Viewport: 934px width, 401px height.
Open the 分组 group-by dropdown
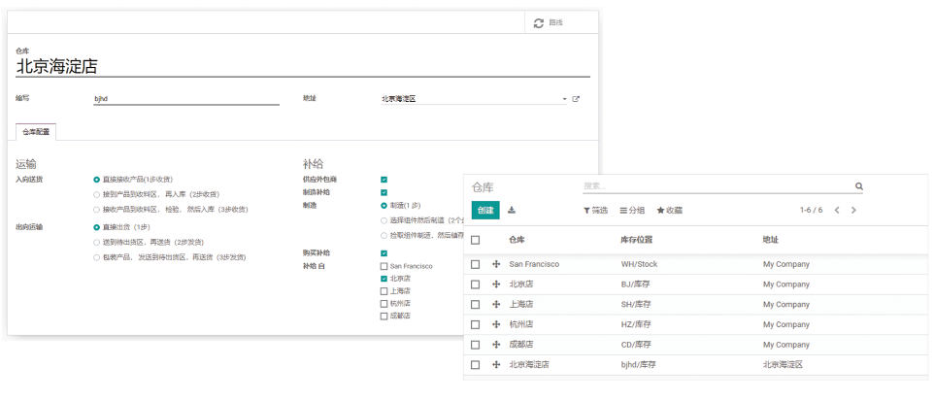coord(632,210)
